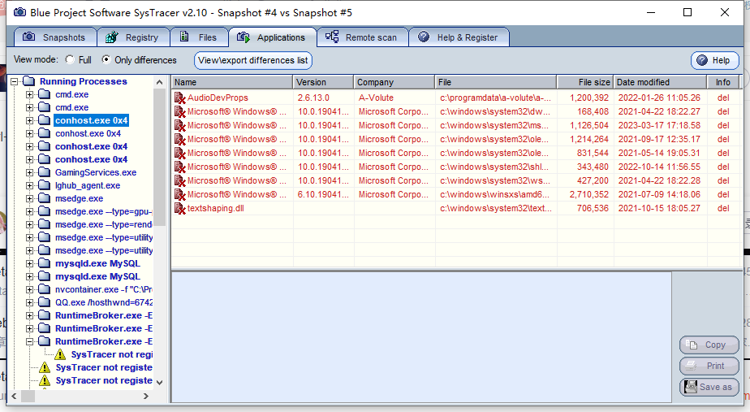Click the Help & Register question icon

pyautogui.click(x=424, y=37)
